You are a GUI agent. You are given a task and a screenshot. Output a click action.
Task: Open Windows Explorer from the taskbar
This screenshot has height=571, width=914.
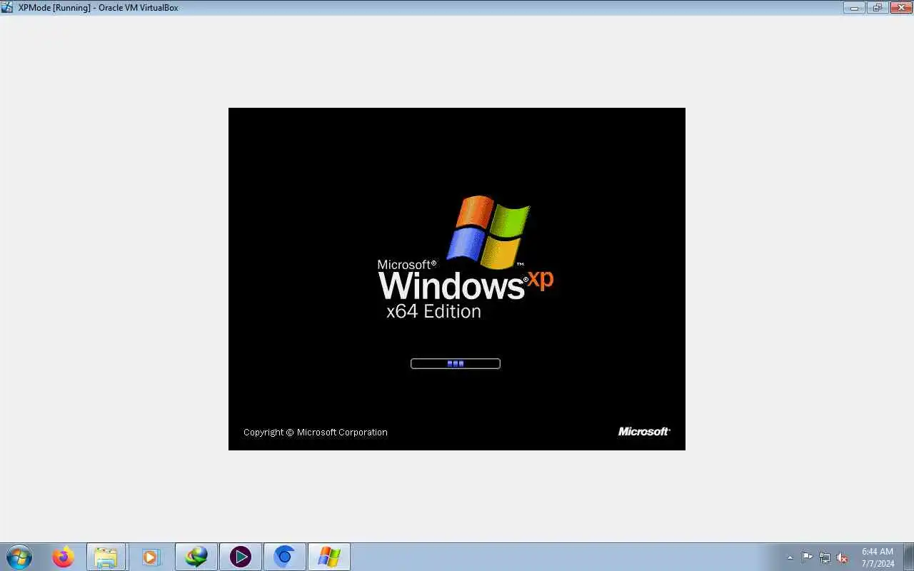point(106,557)
